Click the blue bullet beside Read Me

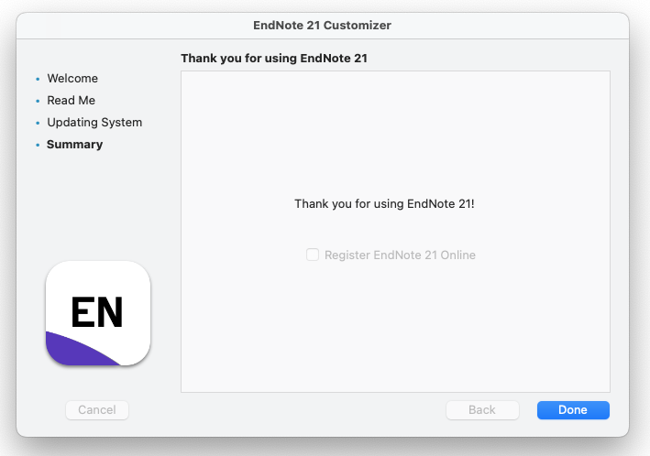point(38,101)
